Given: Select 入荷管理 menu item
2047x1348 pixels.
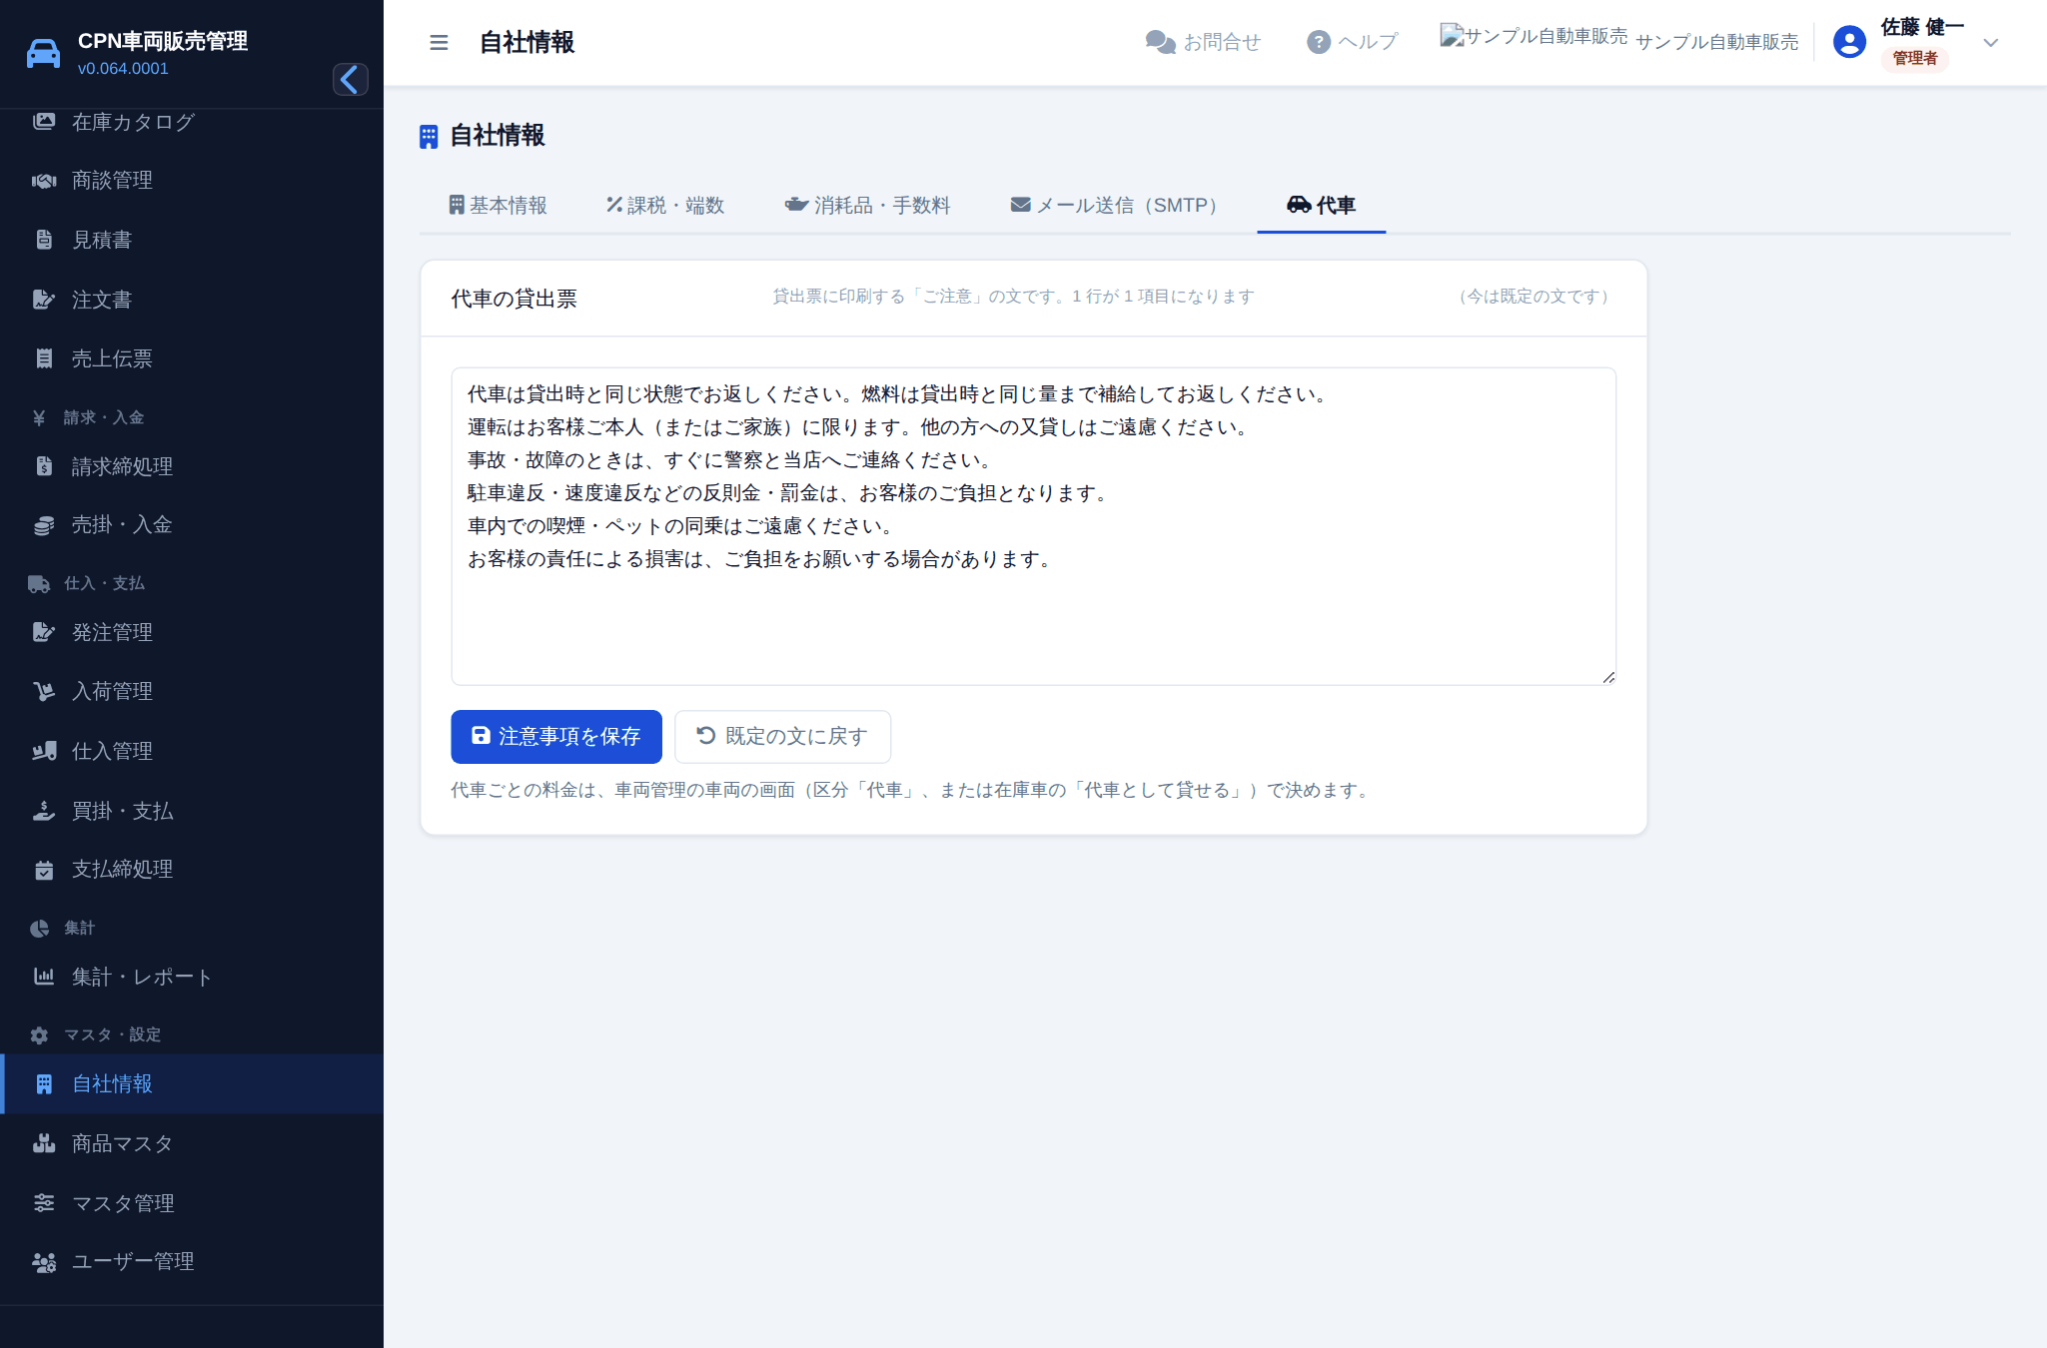Looking at the screenshot, I should pyautogui.click(x=192, y=691).
